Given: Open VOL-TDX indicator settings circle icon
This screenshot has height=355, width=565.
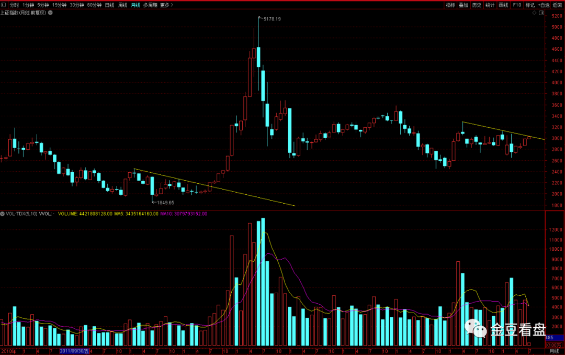Looking at the screenshot, I should coord(3,214).
